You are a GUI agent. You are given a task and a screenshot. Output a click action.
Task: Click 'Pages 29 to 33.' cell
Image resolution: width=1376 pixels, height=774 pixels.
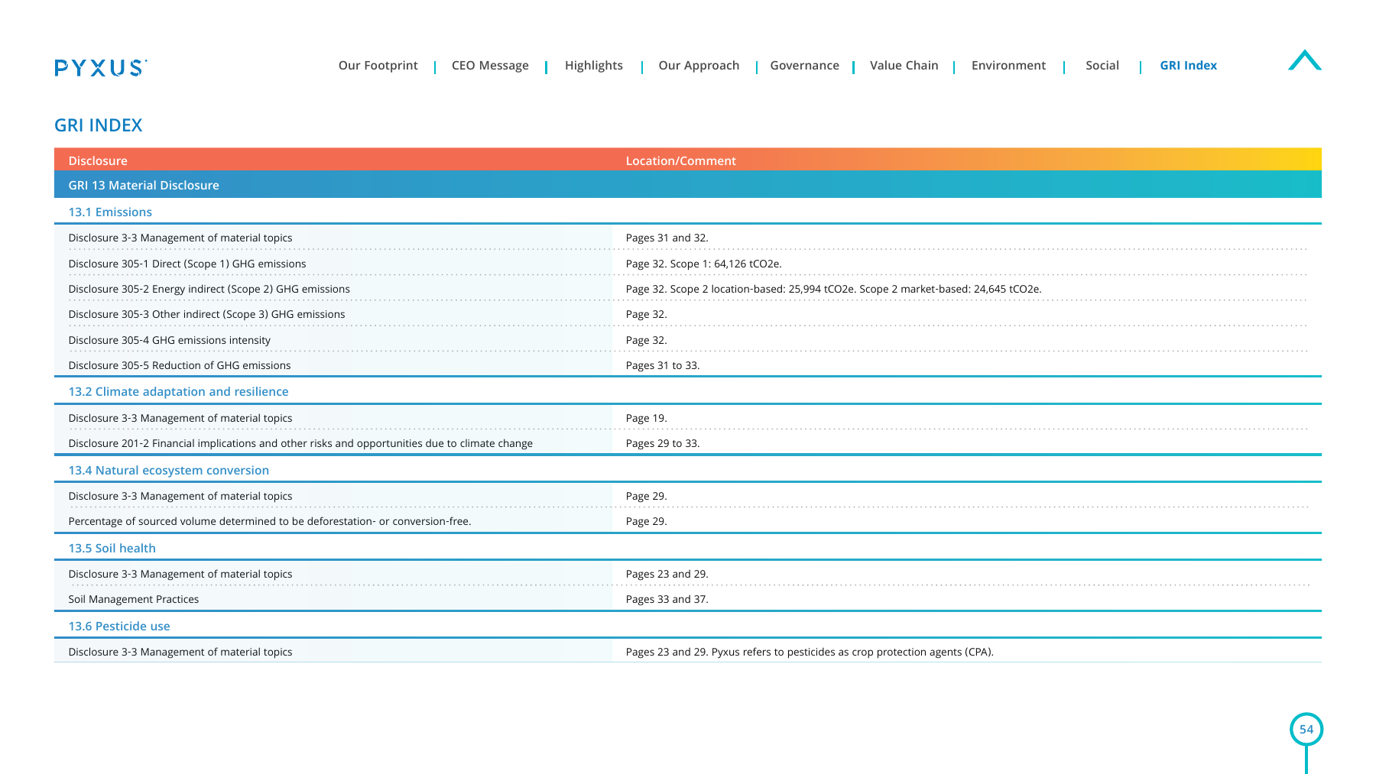coord(662,443)
